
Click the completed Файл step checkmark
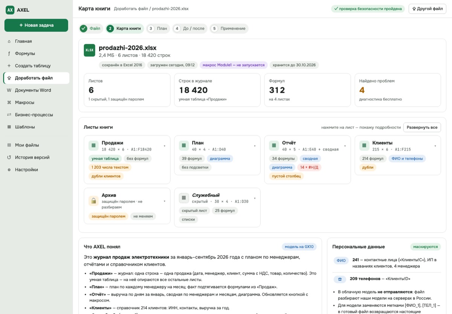tap(84, 28)
